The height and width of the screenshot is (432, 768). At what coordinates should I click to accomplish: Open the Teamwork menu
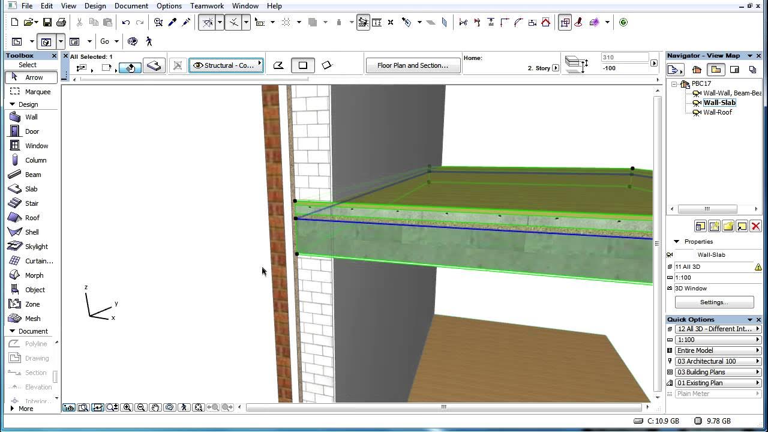click(207, 5)
